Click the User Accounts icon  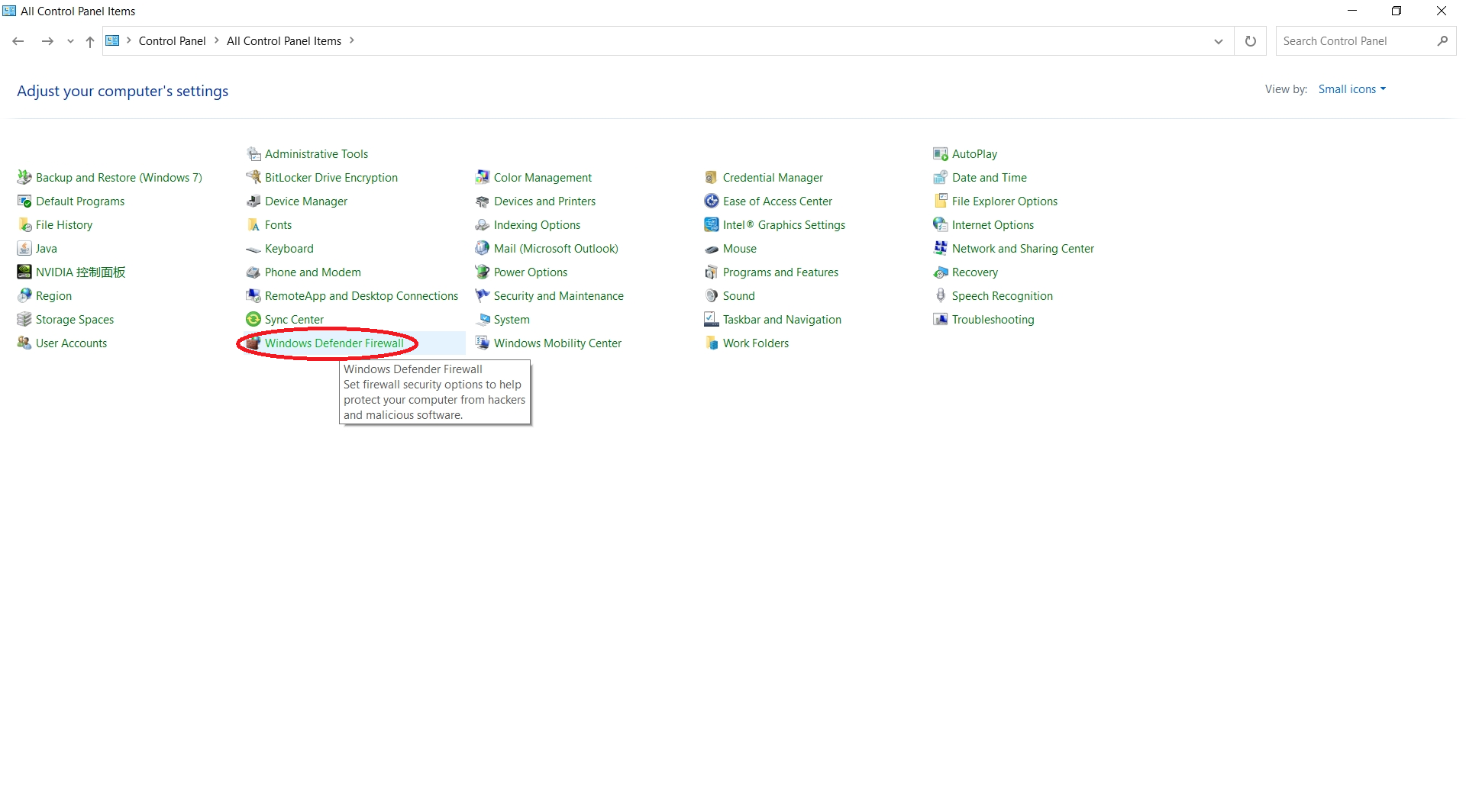pos(24,343)
